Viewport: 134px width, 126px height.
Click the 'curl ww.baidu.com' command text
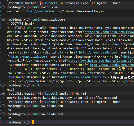pos(47,114)
